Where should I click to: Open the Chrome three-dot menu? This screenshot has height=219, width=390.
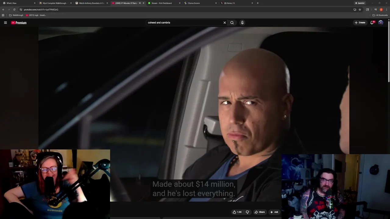(x=386, y=9)
